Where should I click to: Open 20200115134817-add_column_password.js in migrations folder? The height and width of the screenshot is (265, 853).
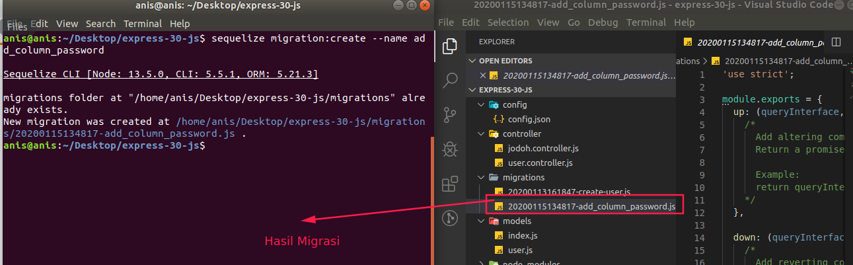pyautogui.click(x=591, y=206)
